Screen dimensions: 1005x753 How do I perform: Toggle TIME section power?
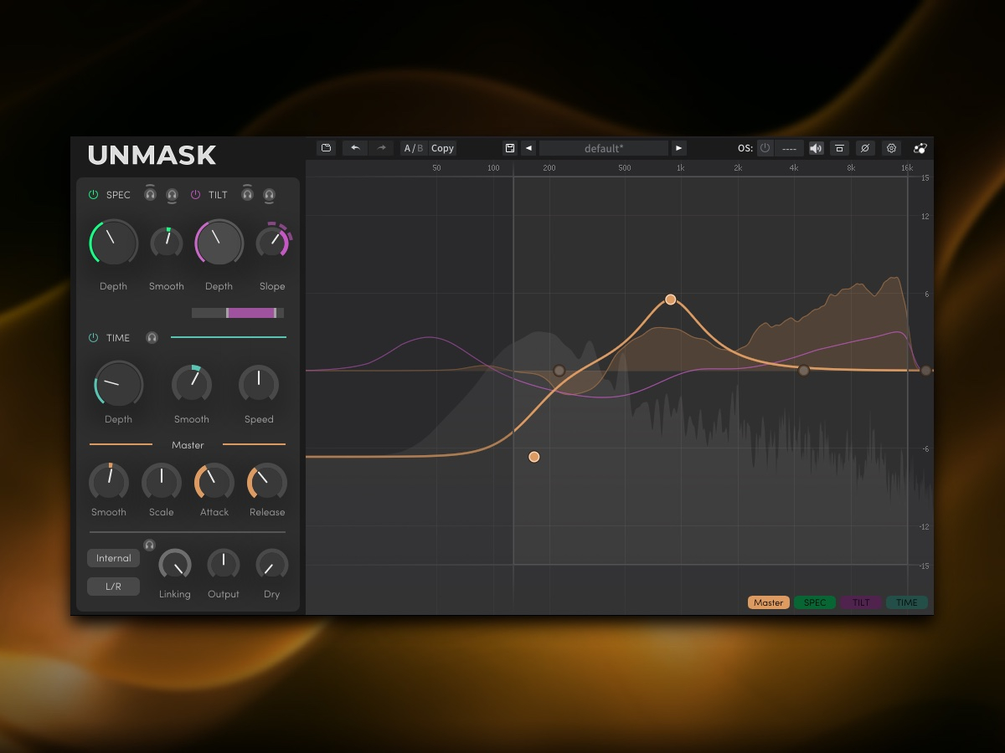click(x=94, y=337)
